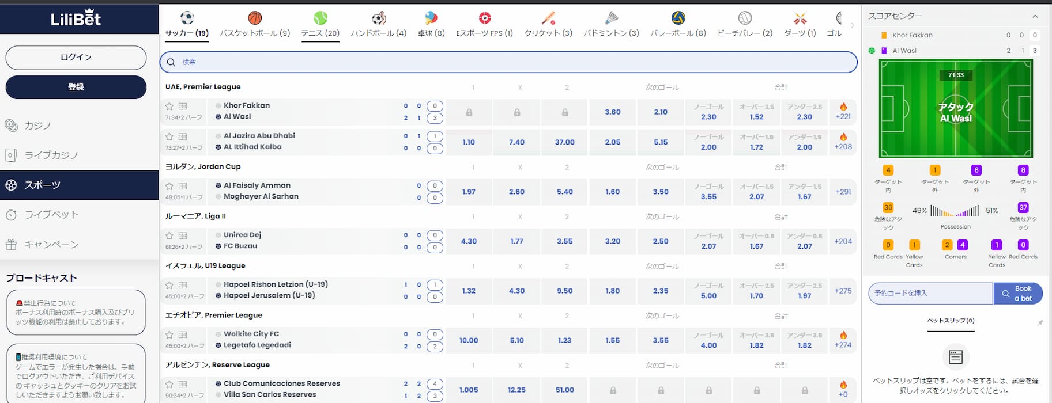The image size is (1052, 403).
Task: Bet 2.60 draw for Al Faisaly Amman match
Action: (516, 192)
